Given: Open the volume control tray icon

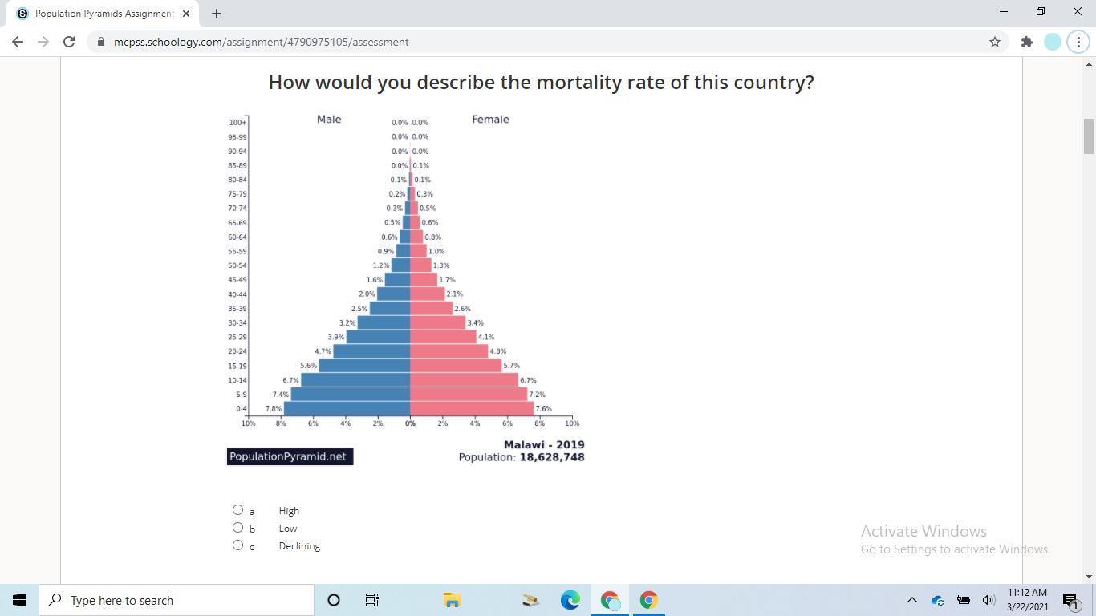Looking at the screenshot, I should coord(988,600).
